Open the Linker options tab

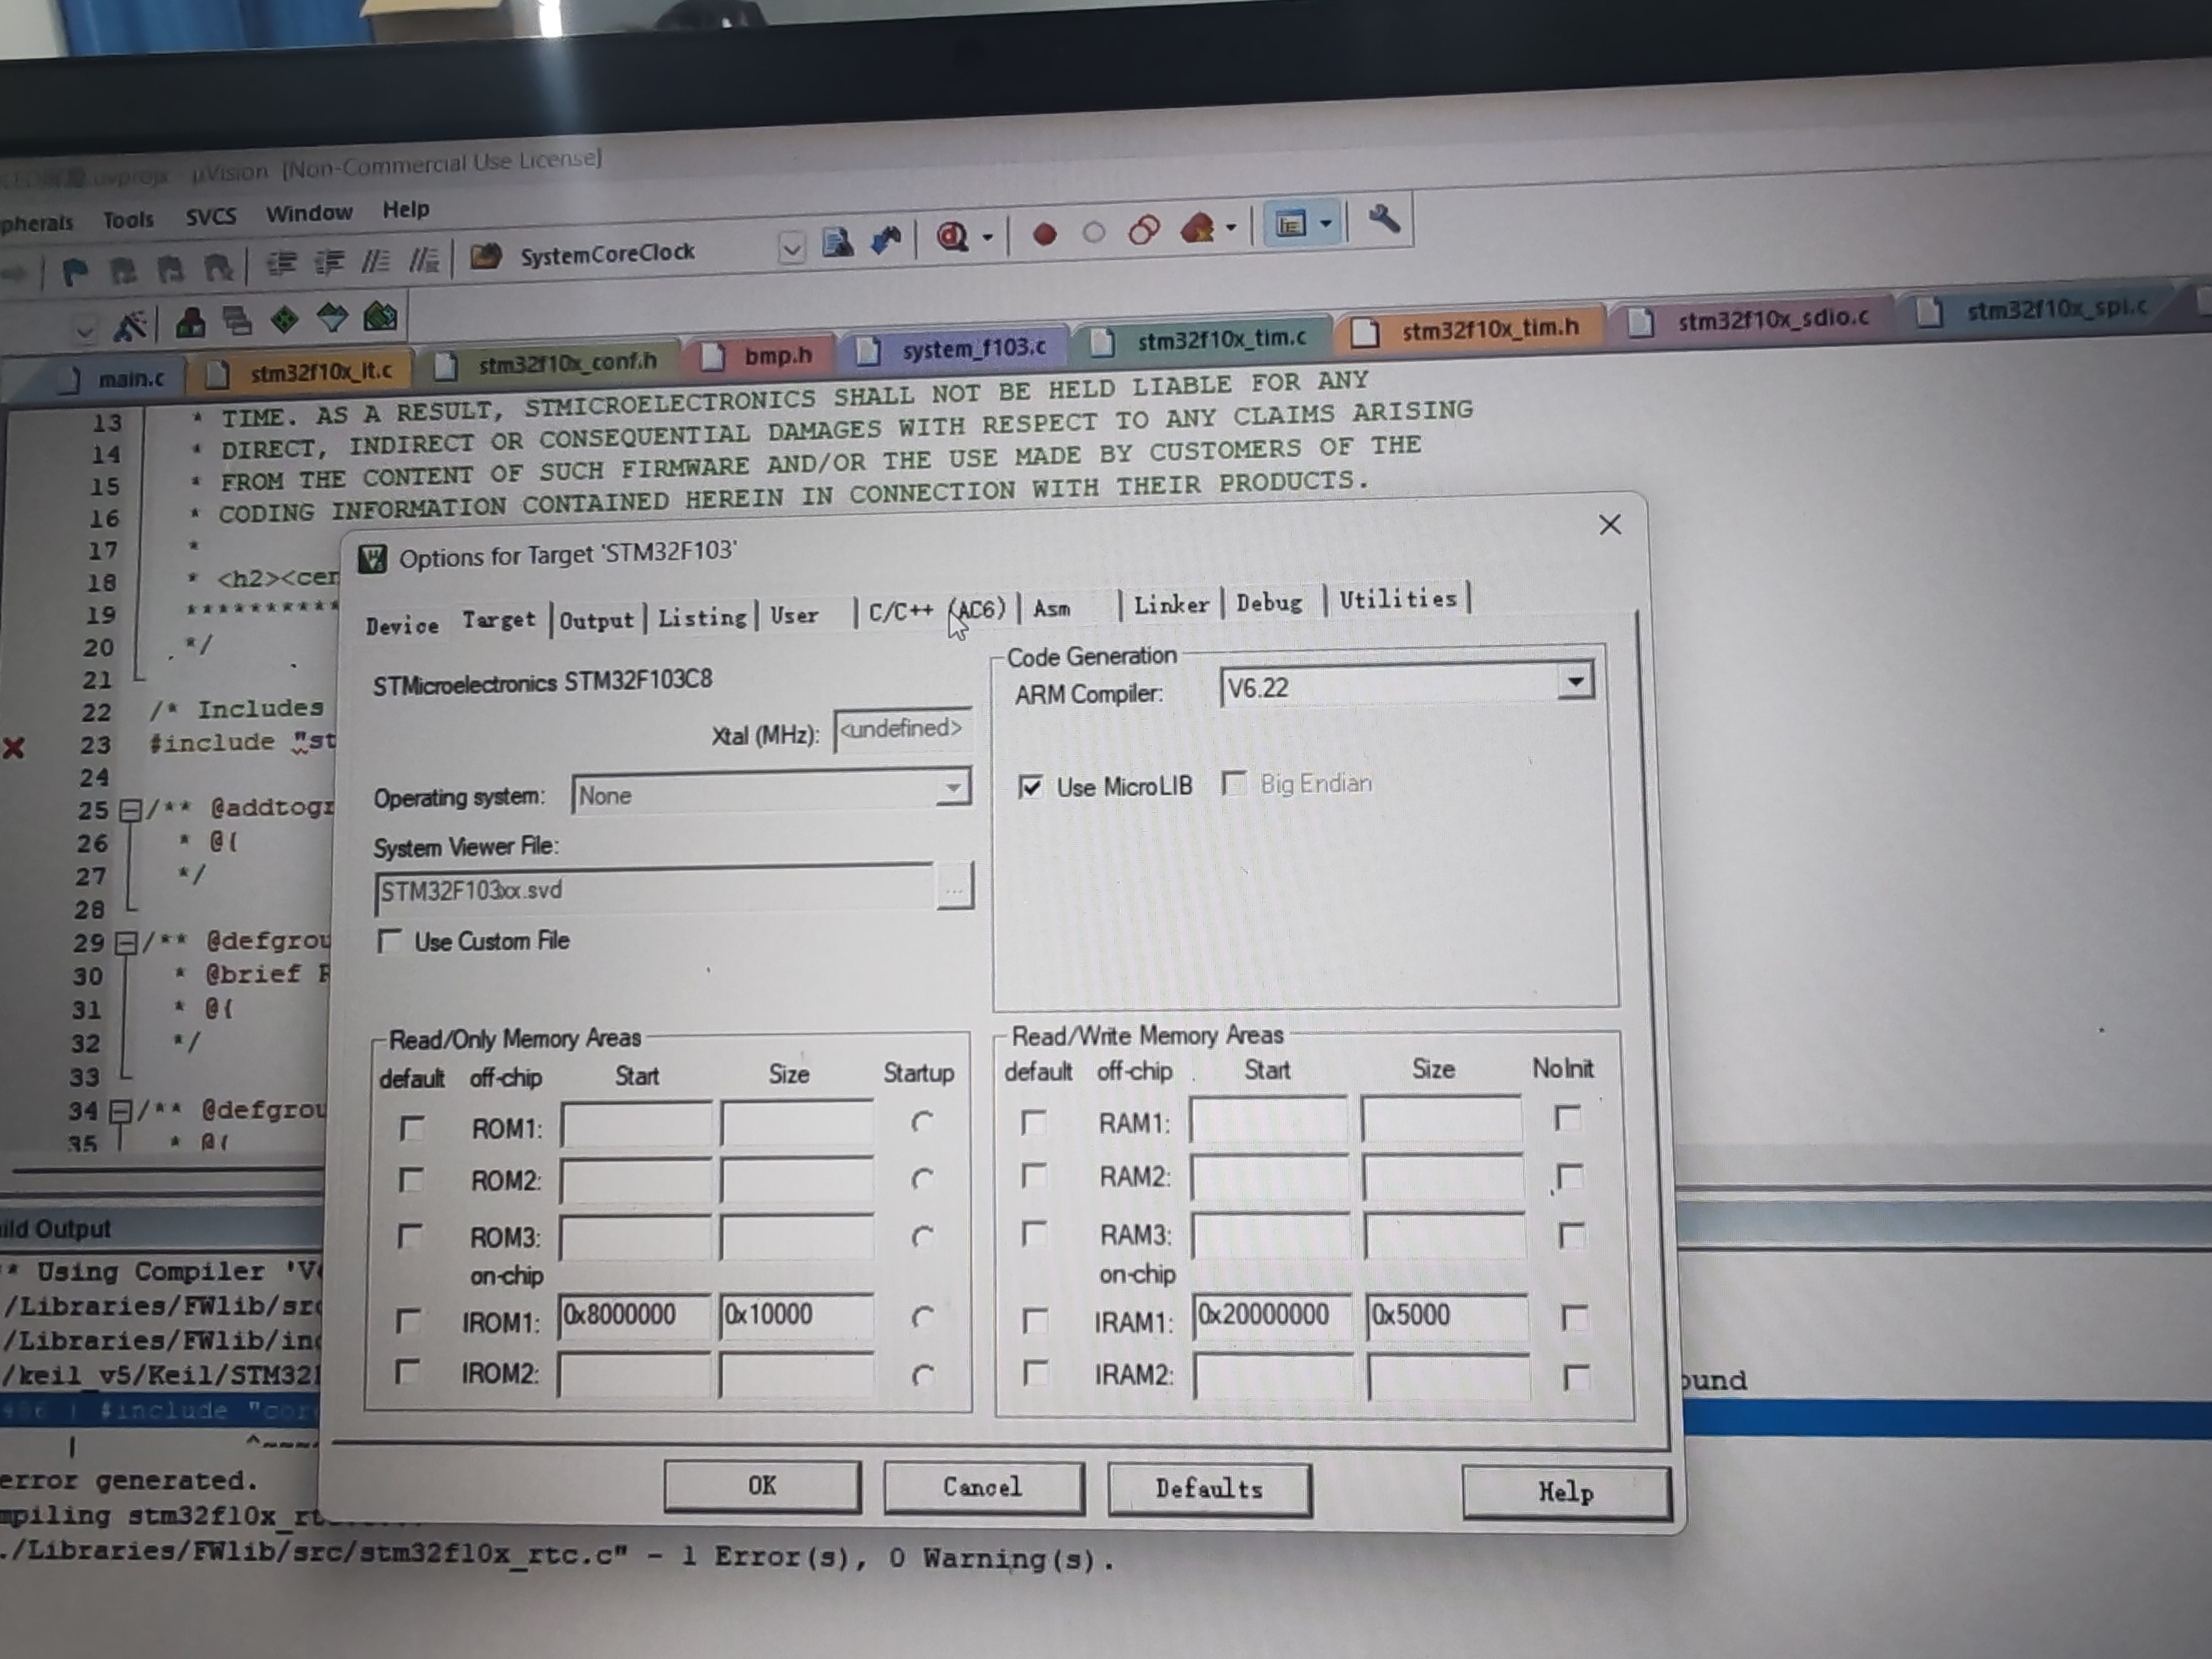click(x=1171, y=605)
